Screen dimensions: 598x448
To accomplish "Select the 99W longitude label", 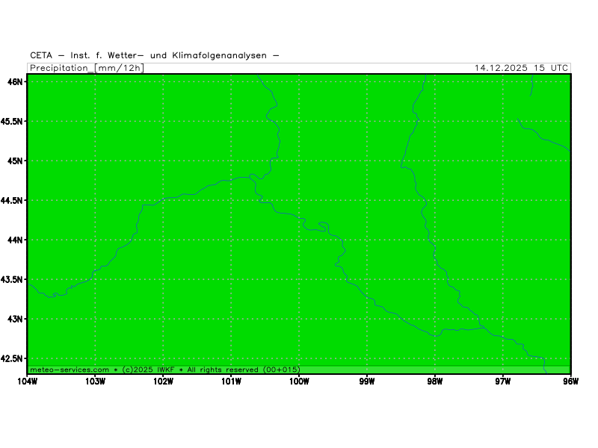I will [367, 382].
